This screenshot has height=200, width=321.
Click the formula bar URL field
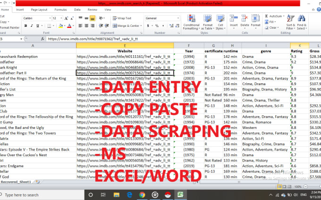pyautogui.click(x=183, y=39)
